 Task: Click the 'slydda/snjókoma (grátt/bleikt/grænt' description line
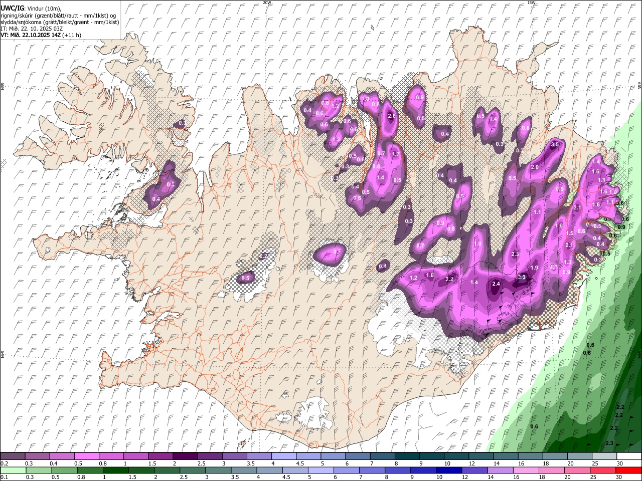pyautogui.click(x=60, y=22)
